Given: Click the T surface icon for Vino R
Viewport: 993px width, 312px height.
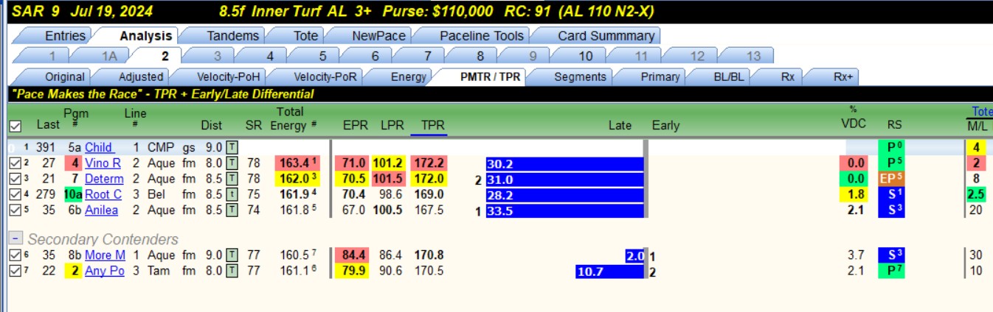Looking at the screenshot, I should pos(232,163).
